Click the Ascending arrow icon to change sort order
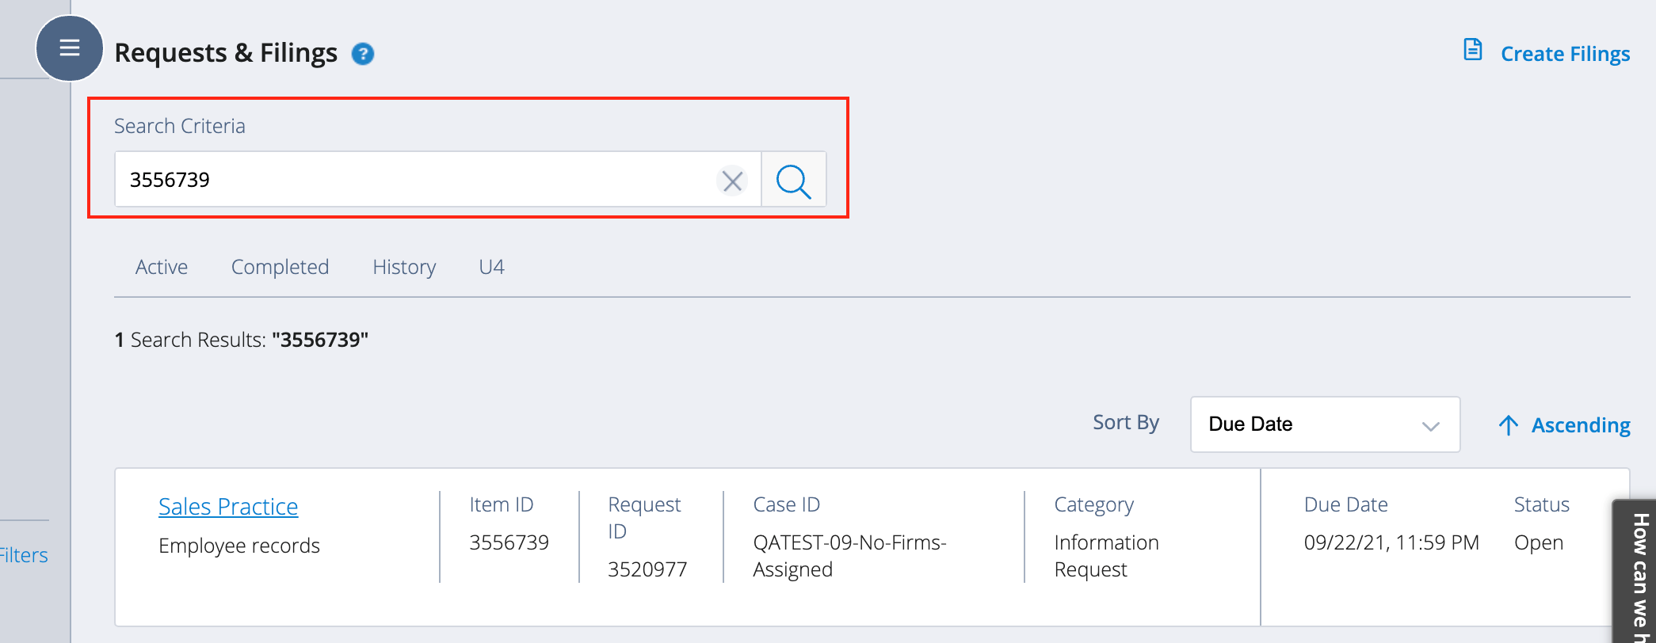Screen dimensions: 1656x643 1508,425
